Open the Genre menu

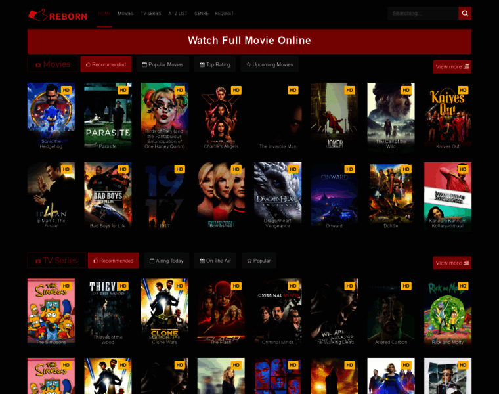click(202, 14)
